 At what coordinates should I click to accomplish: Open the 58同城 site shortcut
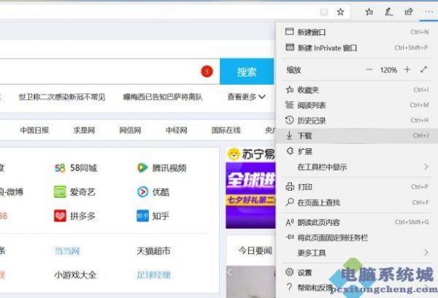76,168
